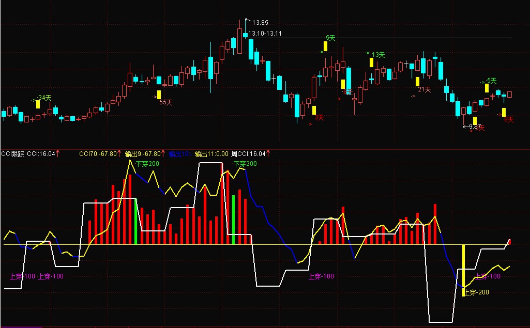Select the 55天 day-count label

click(165, 102)
